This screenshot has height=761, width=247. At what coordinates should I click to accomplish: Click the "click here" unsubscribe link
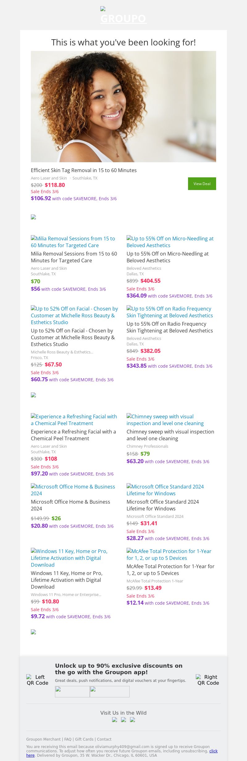213,751
